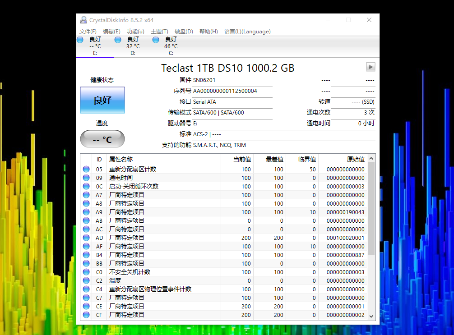
Task: Click the status orb for attribute AD
Action: click(86, 238)
